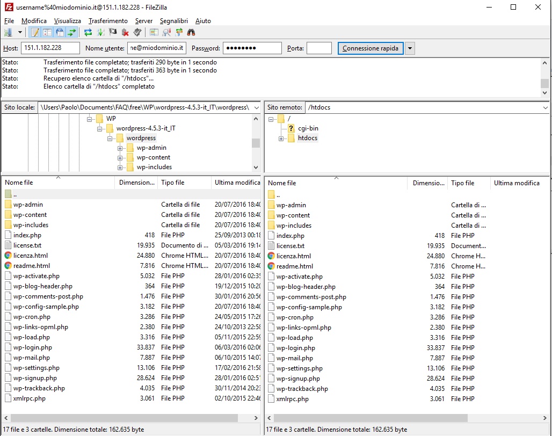Toggle the local directory tree view
This screenshot has height=436, width=552.
[x=47, y=33]
